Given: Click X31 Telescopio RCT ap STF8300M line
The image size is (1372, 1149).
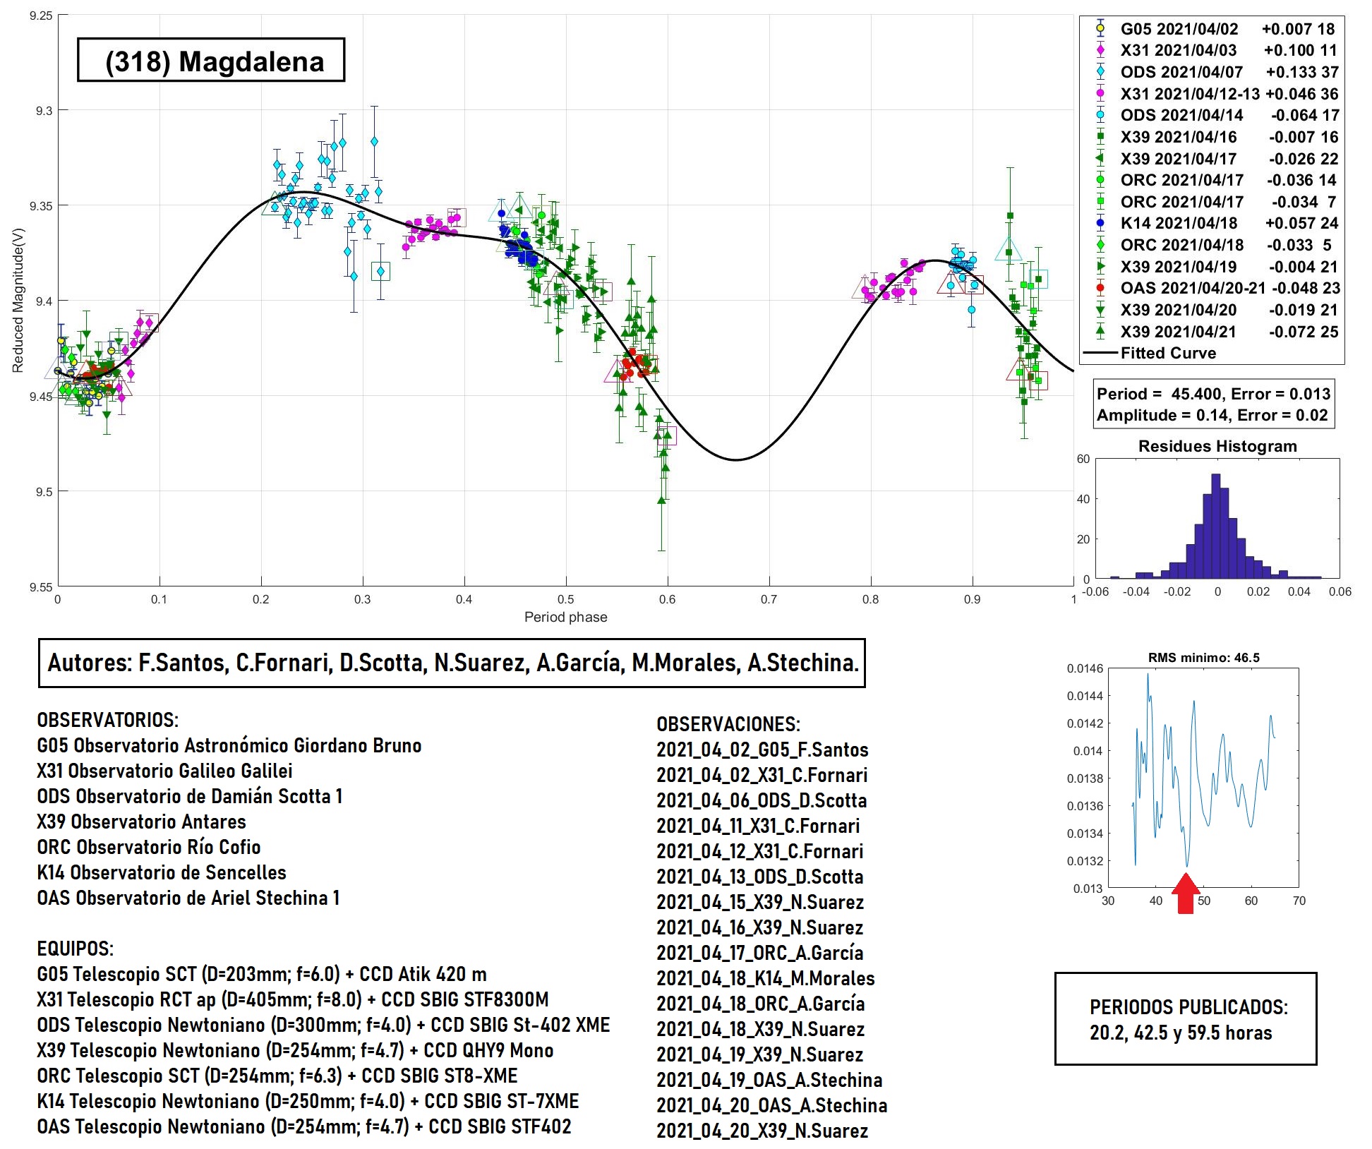Looking at the screenshot, I should pos(292,999).
